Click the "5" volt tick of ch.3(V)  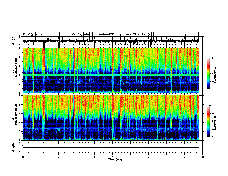[20, 143]
